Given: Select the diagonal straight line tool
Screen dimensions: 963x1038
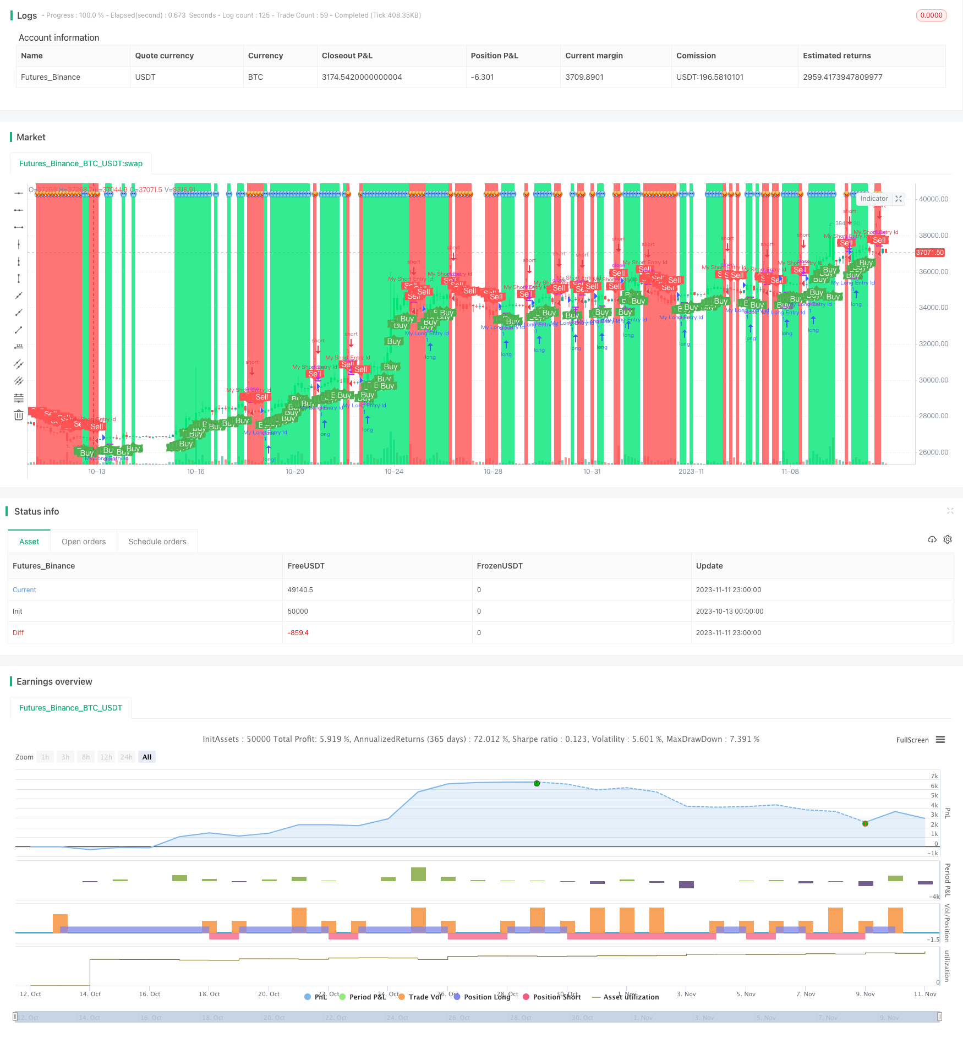Looking at the screenshot, I should pyautogui.click(x=19, y=296).
